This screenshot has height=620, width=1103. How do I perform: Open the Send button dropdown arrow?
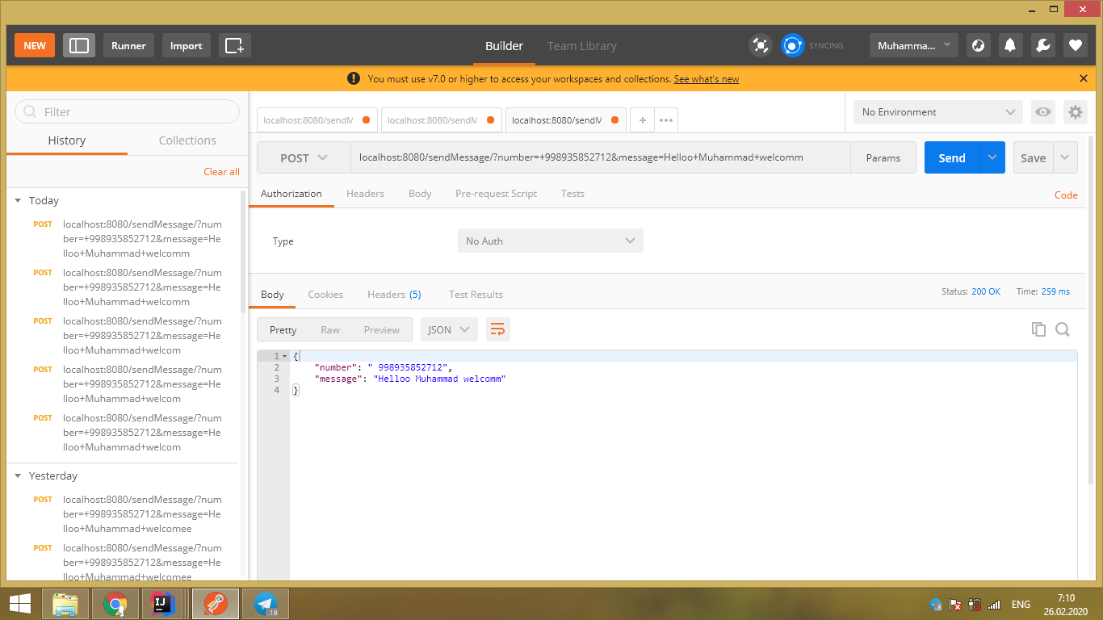click(x=992, y=158)
